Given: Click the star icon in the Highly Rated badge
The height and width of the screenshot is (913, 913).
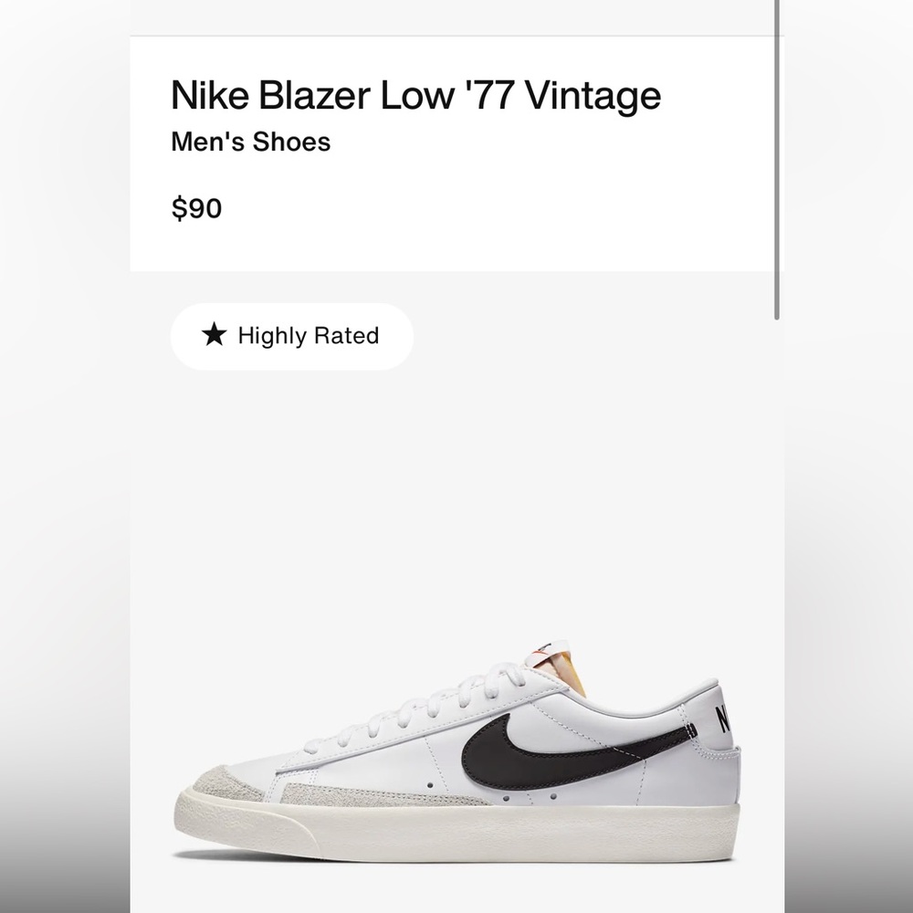Looking at the screenshot, I should click(213, 336).
